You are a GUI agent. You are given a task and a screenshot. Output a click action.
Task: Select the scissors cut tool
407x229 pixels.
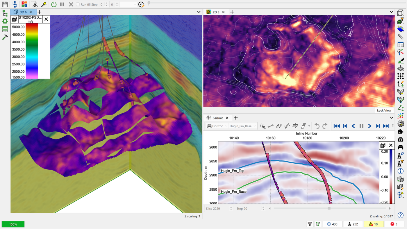(35, 4)
